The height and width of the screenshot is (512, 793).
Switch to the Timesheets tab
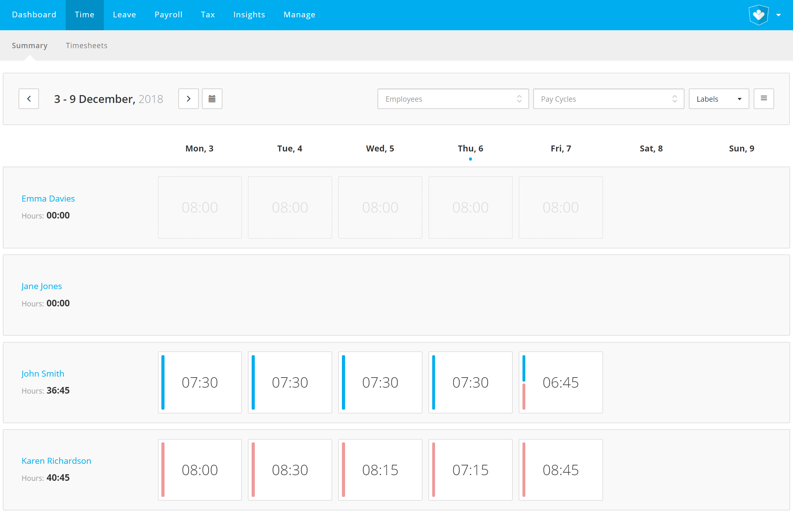[x=86, y=46]
